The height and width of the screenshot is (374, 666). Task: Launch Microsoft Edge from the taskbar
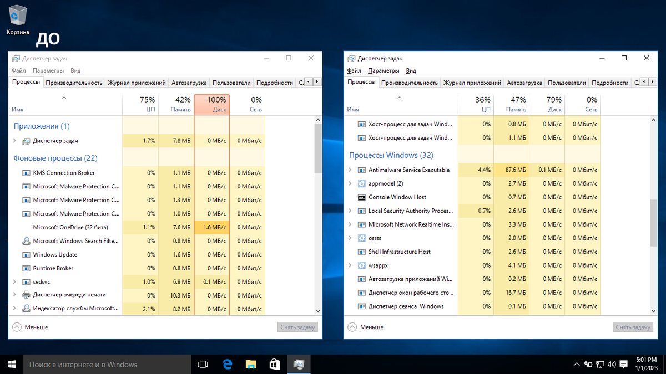pyautogui.click(x=227, y=364)
